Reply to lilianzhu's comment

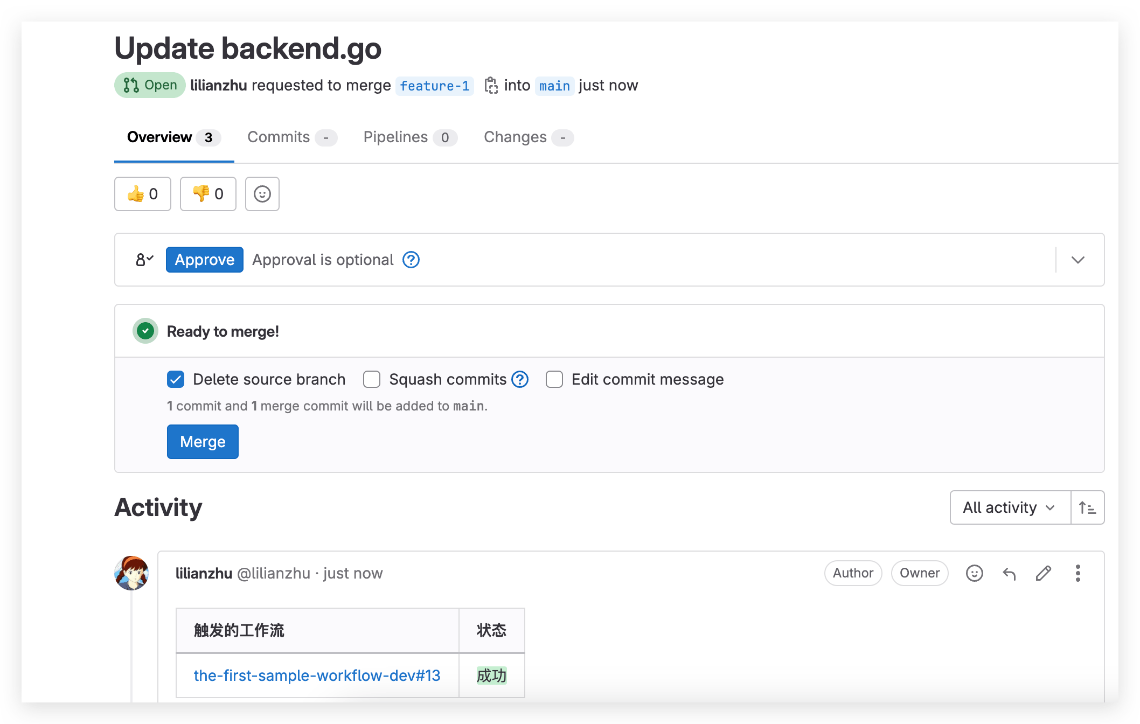point(1009,573)
